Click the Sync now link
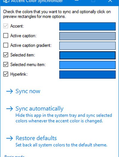 28,91
